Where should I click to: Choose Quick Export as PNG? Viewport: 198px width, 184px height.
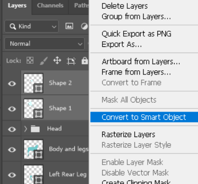pyautogui.click(x=136, y=34)
